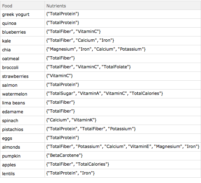Image resolution: width=201 pixels, height=183 pixels.
Task: Select the edamame row label
Action: (22, 111)
